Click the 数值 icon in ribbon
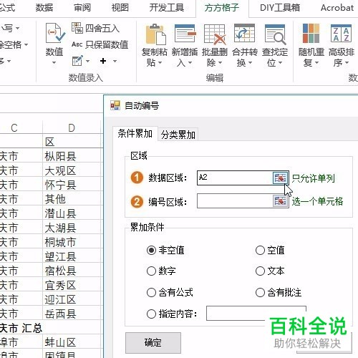Image resolution: width=358 pixels, height=358 pixels. coord(55,34)
